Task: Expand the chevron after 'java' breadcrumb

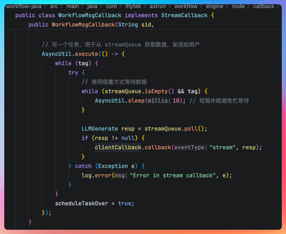Action: [102, 6]
